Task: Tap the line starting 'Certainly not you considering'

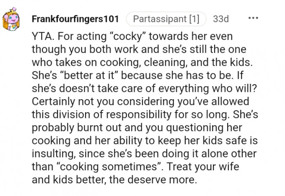Action: [140, 101]
